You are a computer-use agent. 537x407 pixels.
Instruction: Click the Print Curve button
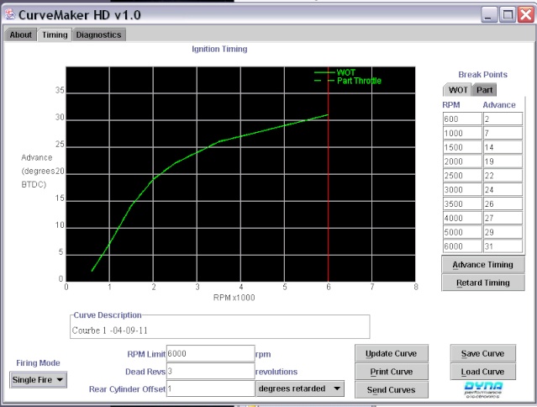392,372
